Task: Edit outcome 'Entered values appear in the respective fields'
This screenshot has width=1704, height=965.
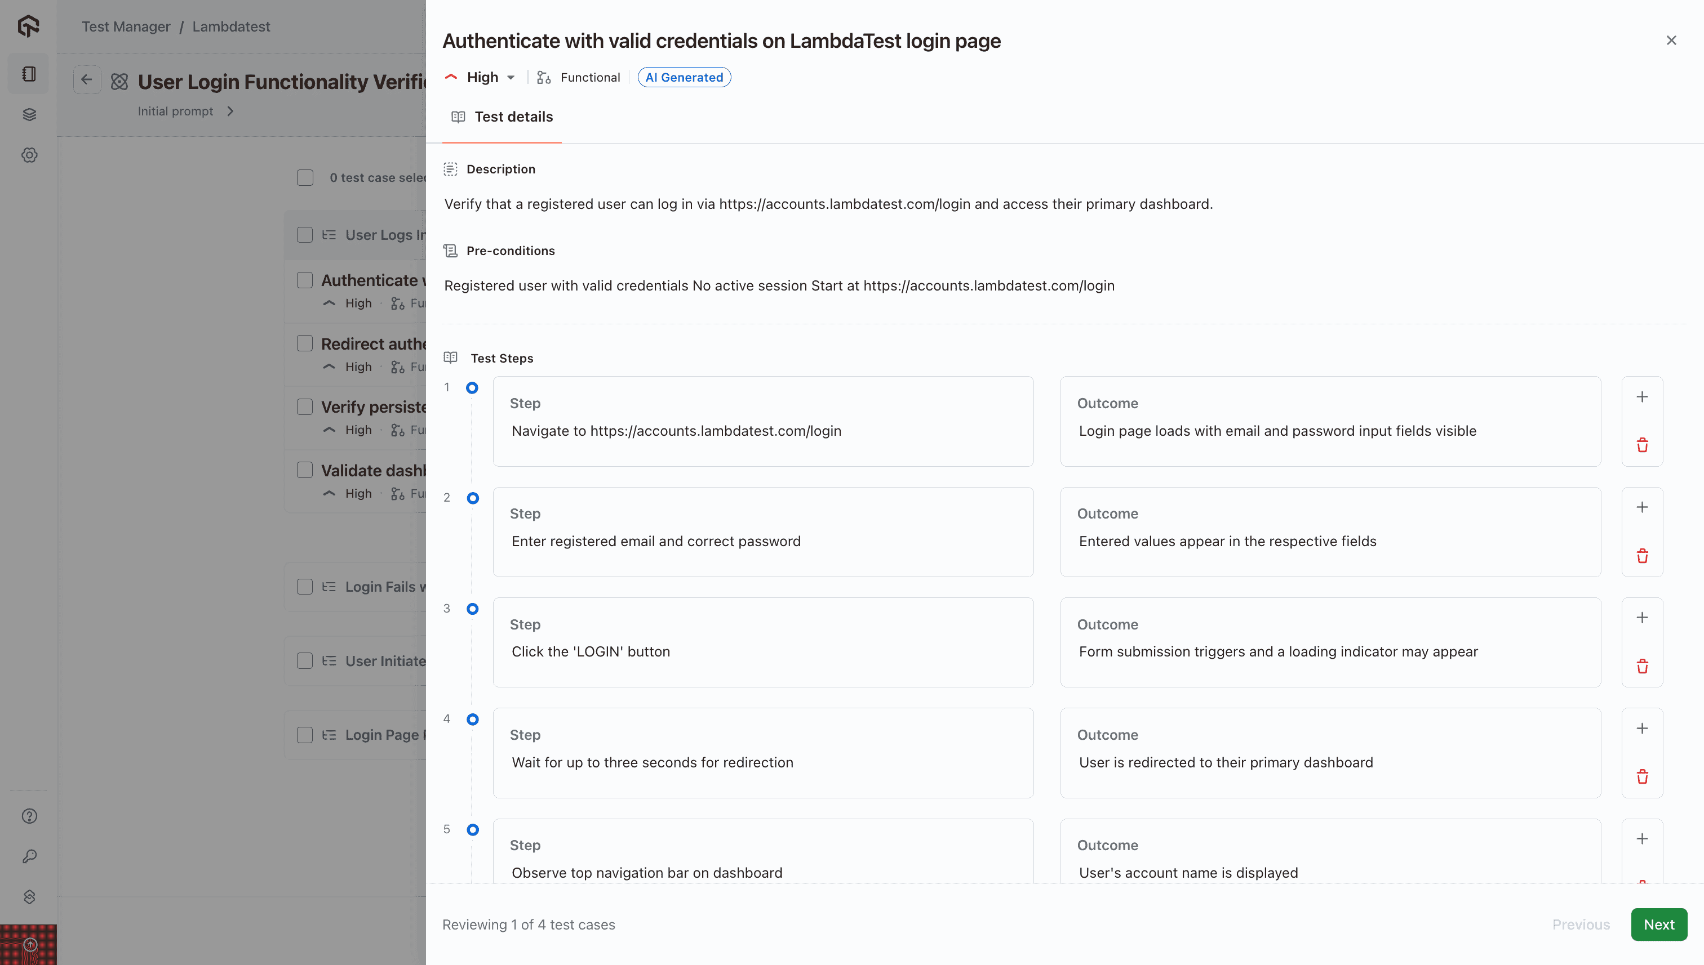Action: click(x=1330, y=532)
